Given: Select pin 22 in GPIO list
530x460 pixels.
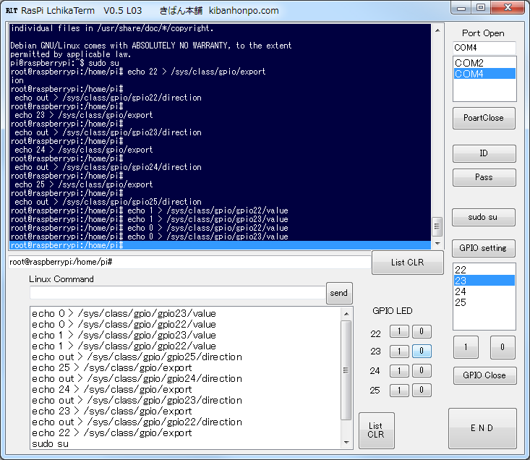Looking at the screenshot, I should click(x=484, y=270).
